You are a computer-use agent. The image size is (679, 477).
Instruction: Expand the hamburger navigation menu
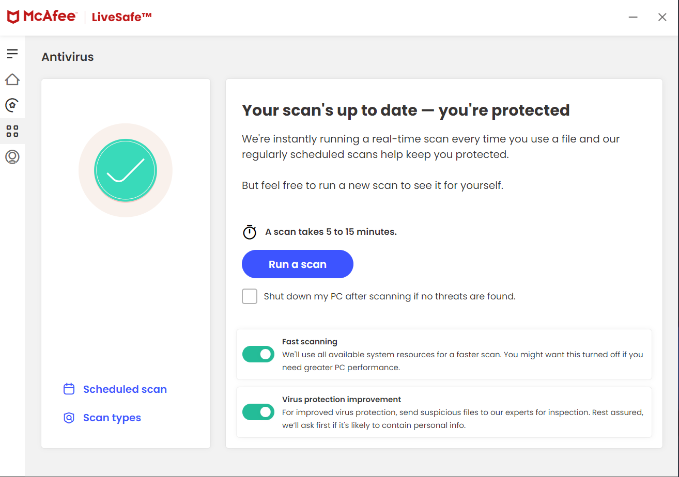coord(12,53)
